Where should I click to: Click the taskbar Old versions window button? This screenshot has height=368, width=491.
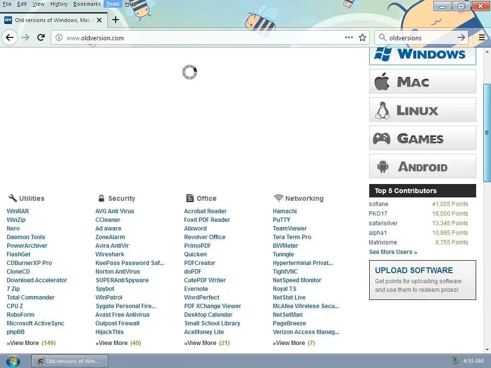(x=70, y=361)
